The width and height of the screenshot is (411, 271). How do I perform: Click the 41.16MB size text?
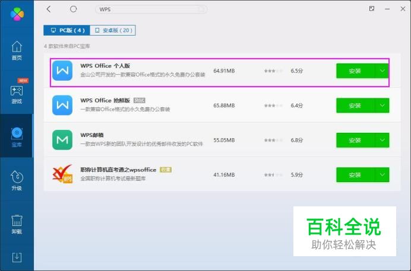[x=224, y=175]
